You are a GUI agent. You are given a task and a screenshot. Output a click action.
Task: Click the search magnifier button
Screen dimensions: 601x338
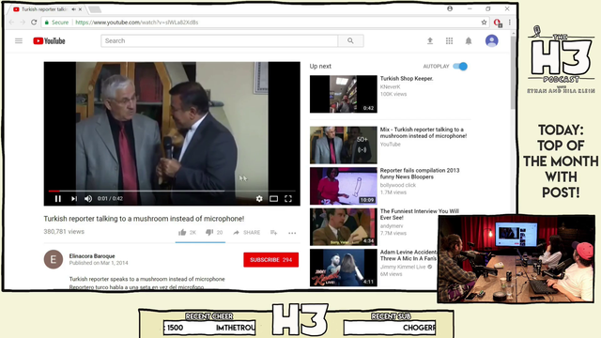[x=350, y=40]
